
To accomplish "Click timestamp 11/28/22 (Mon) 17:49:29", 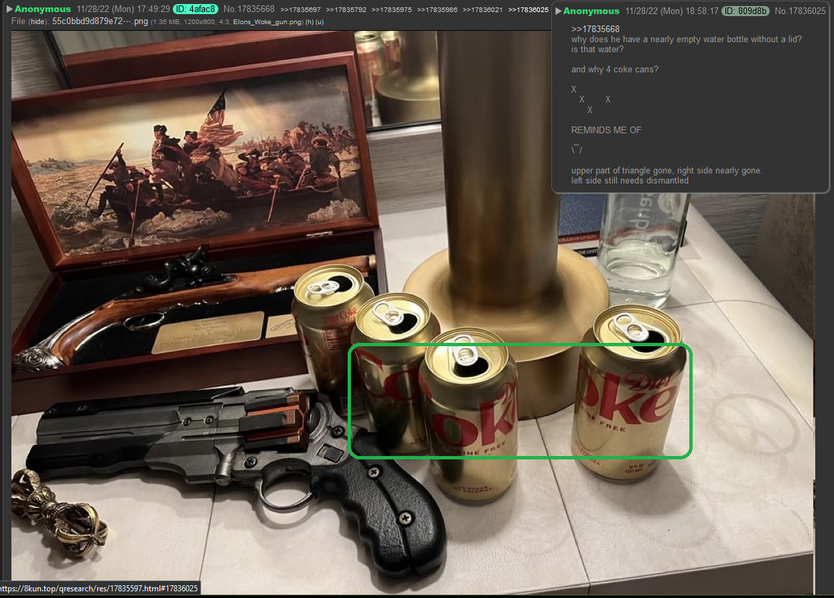I will (123, 9).
